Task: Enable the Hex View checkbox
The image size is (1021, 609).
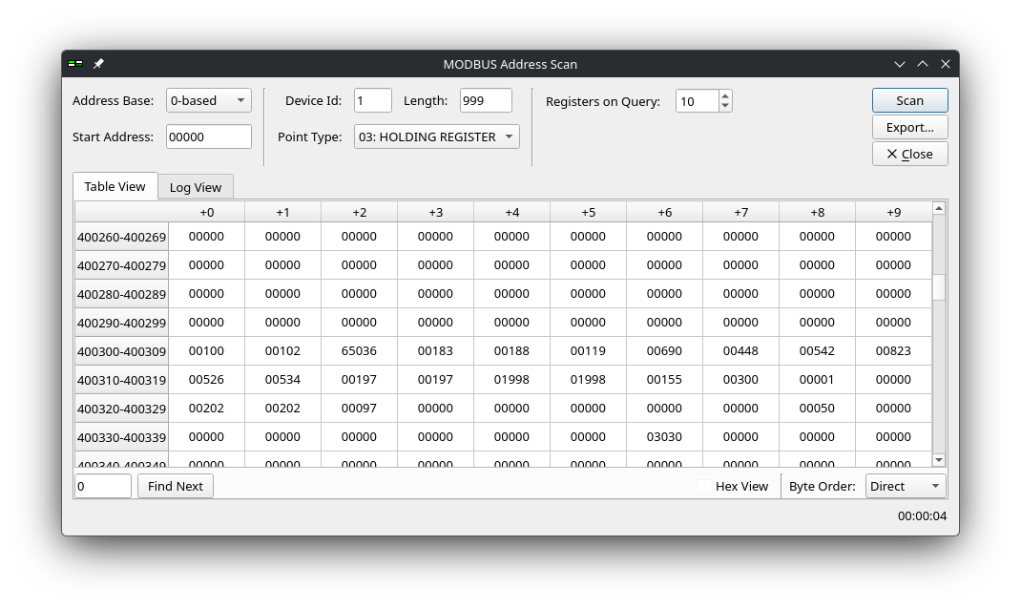Action: (x=704, y=486)
